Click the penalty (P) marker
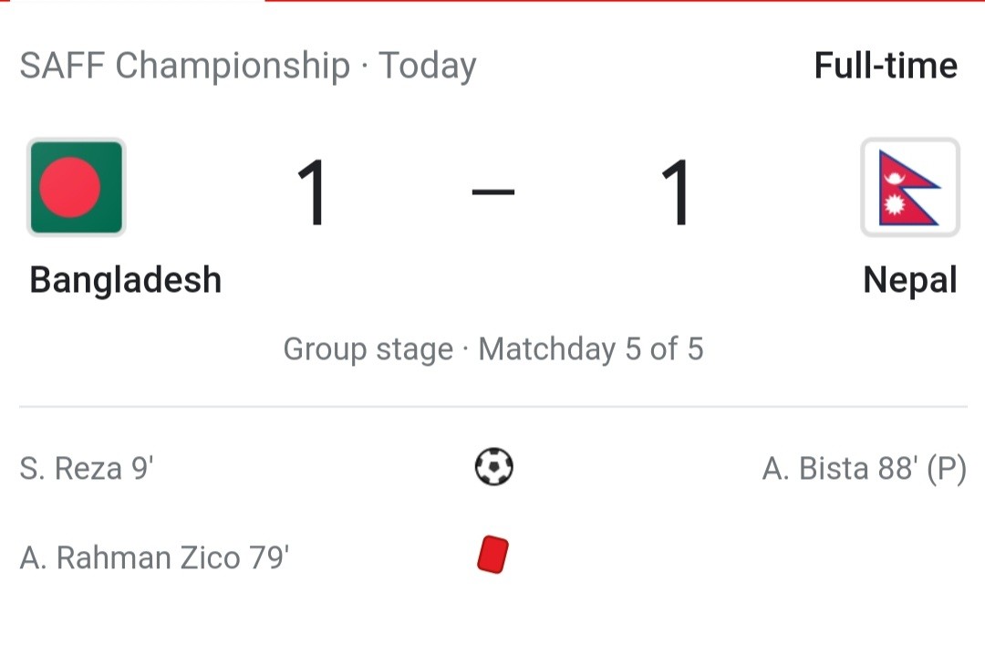 coord(947,469)
